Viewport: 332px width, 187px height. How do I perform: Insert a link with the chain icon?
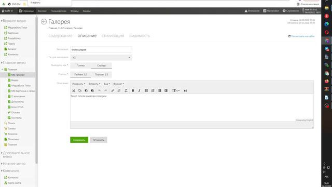113,91
